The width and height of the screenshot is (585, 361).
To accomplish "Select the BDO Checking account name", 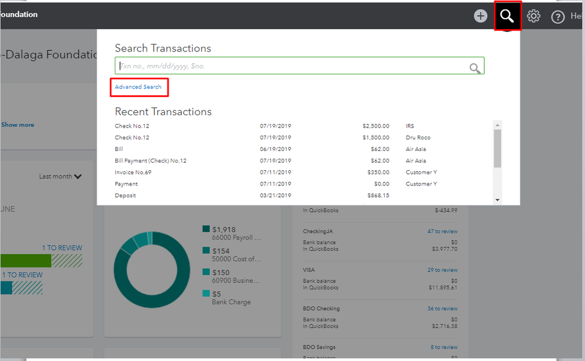I will pos(321,309).
